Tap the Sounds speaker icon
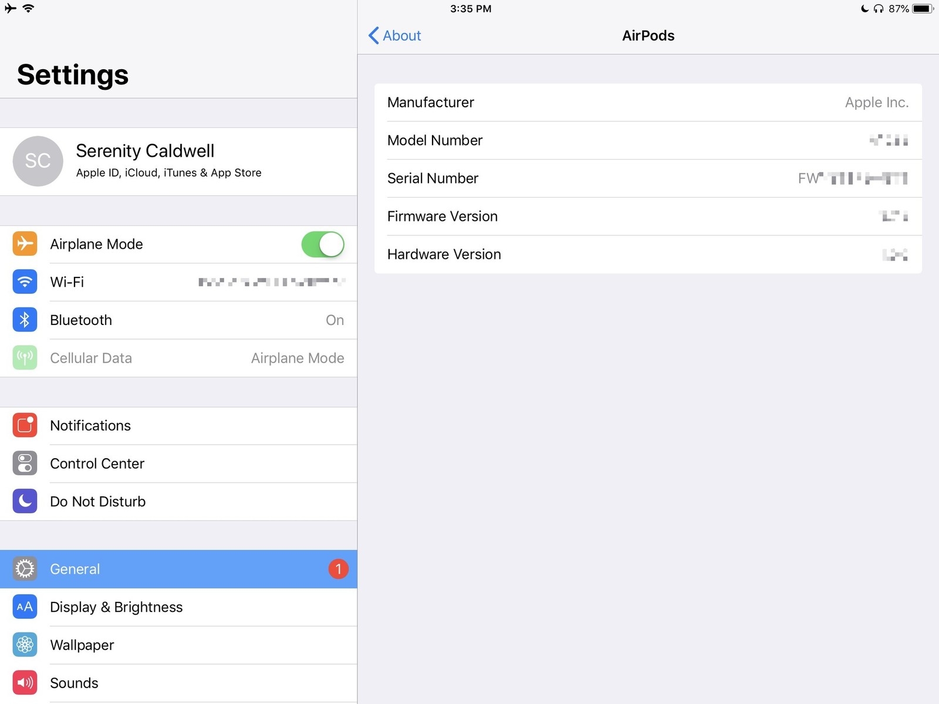 pyautogui.click(x=25, y=682)
